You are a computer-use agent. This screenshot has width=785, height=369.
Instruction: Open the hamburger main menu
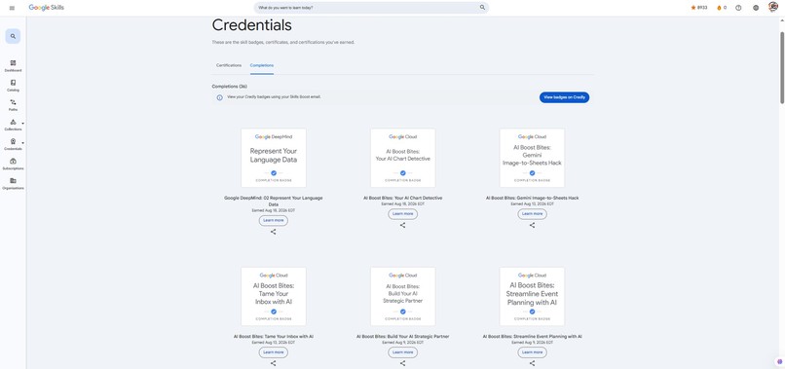[x=12, y=8]
